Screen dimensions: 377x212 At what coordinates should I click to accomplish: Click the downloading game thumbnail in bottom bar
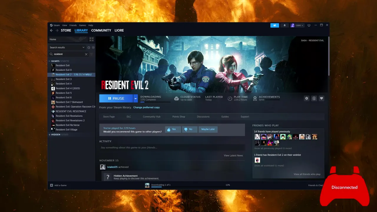click(147, 185)
